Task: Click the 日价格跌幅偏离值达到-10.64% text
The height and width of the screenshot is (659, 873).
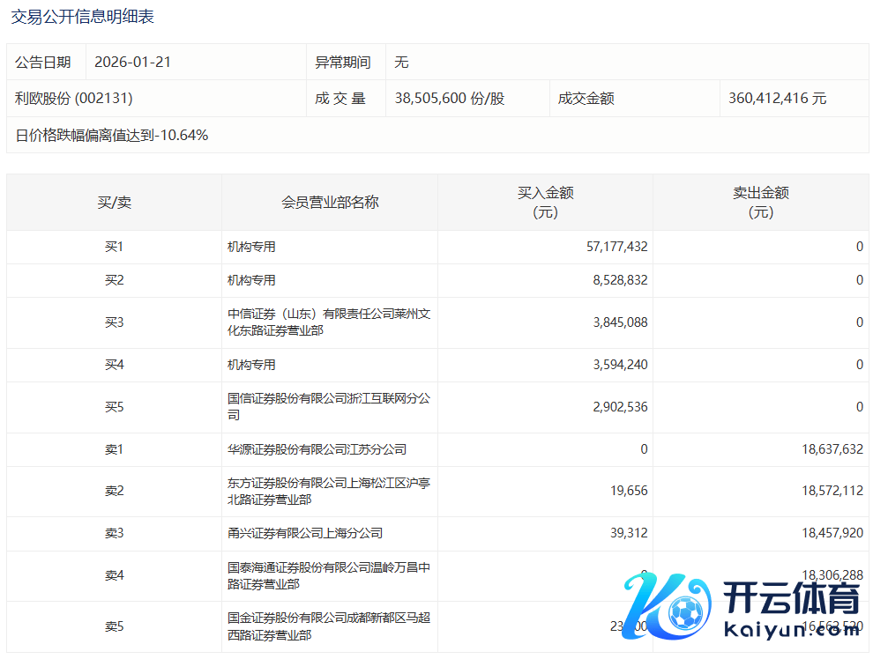Action: 112,136
